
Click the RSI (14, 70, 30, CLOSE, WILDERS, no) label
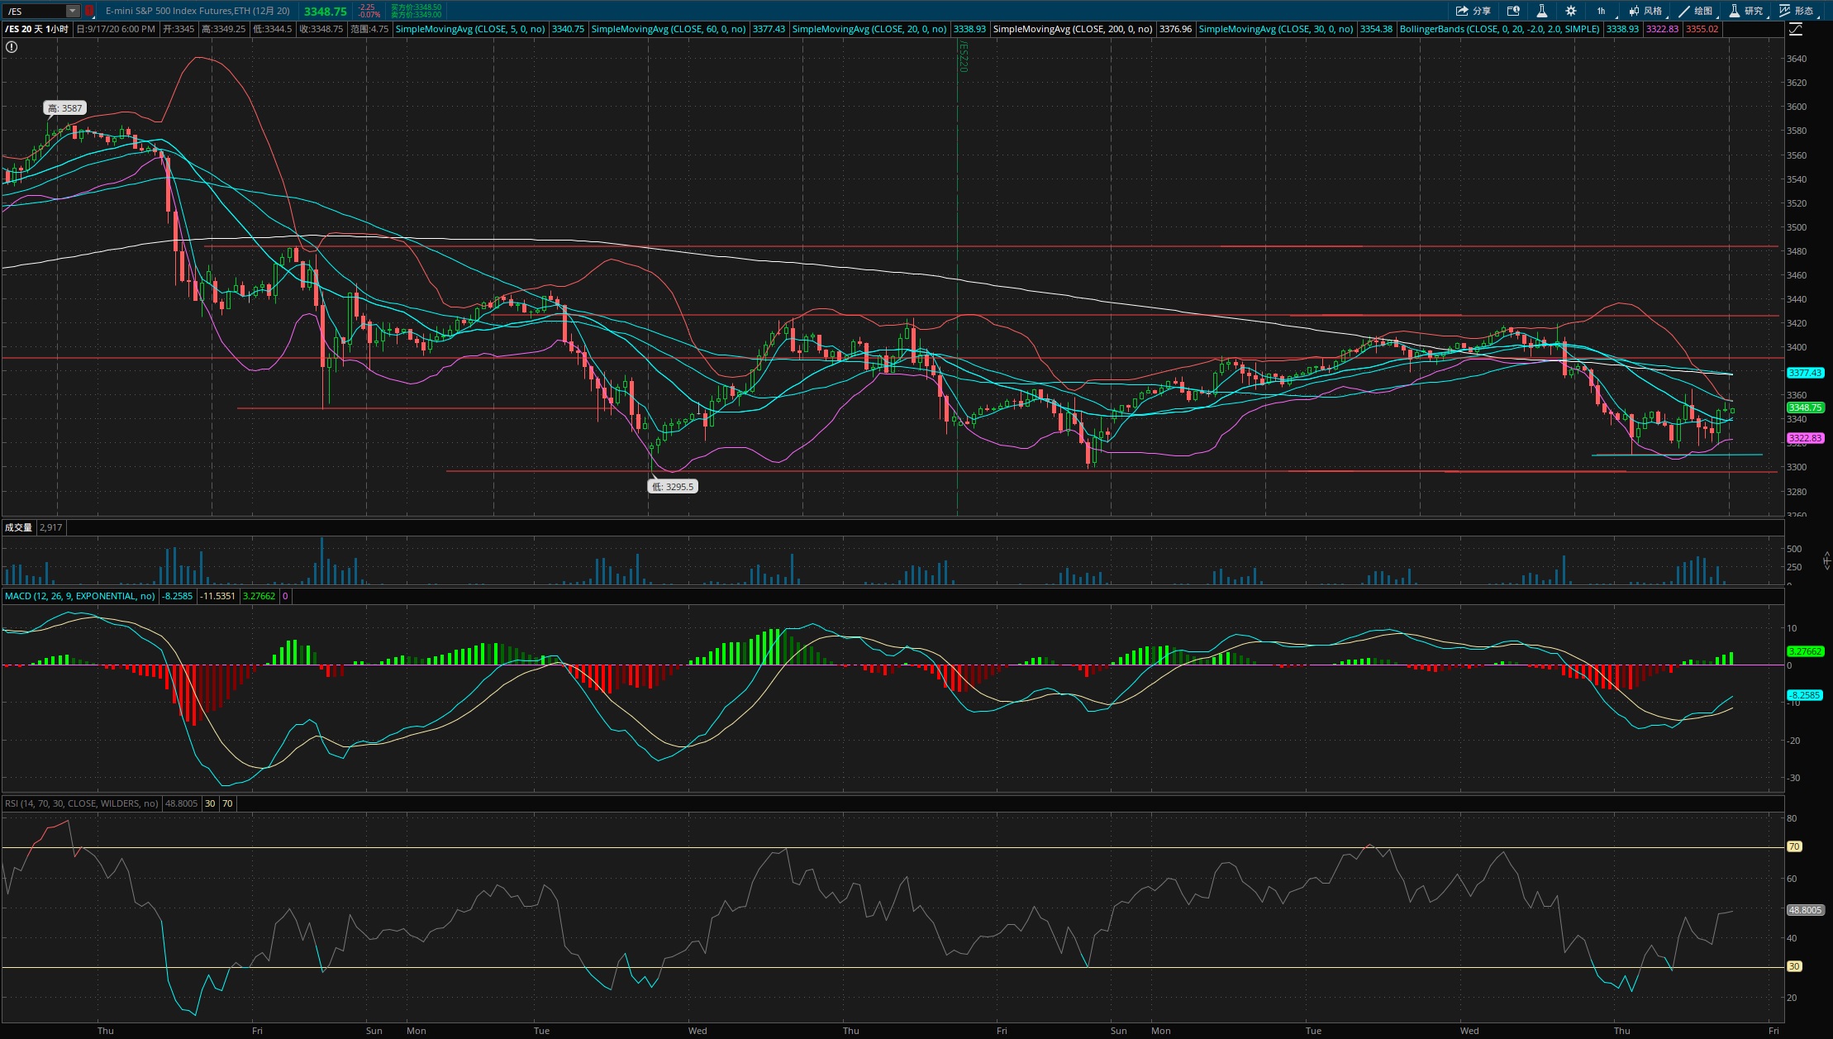[81, 803]
